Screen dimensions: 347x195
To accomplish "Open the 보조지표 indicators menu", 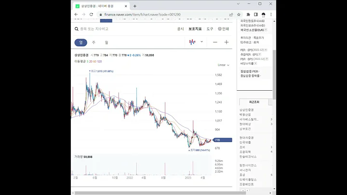I will point(195,29).
